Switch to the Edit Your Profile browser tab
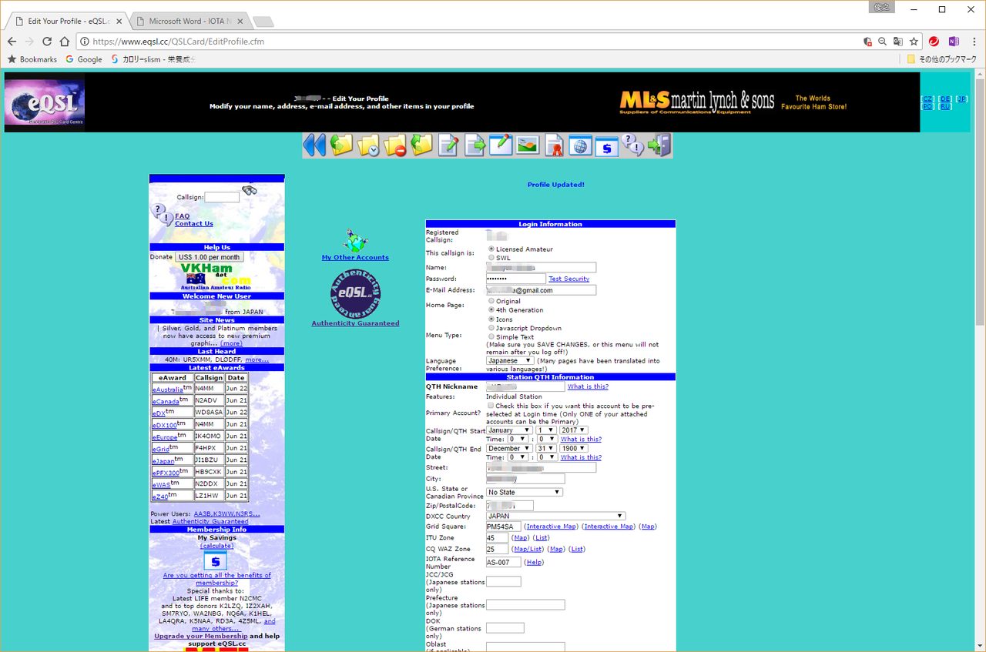The height and width of the screenshot is (652, 986). tap(69, 21)
